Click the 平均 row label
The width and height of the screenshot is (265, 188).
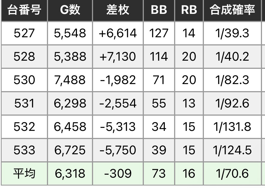[24, 173]
